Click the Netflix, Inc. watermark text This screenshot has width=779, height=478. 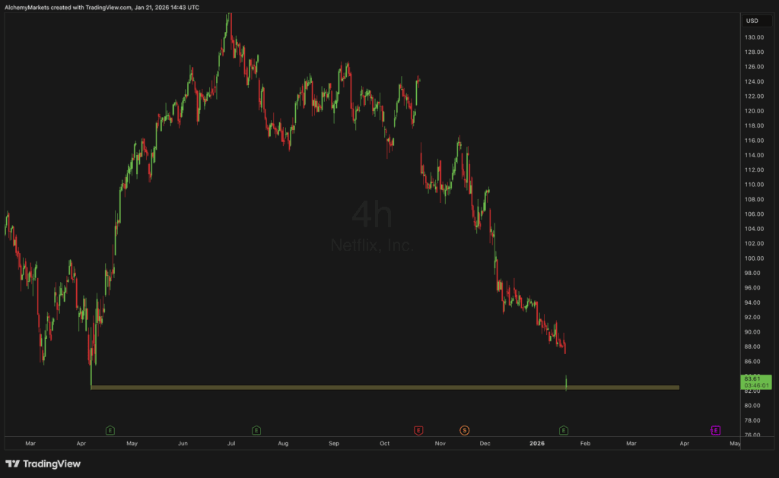click(372, 245)
